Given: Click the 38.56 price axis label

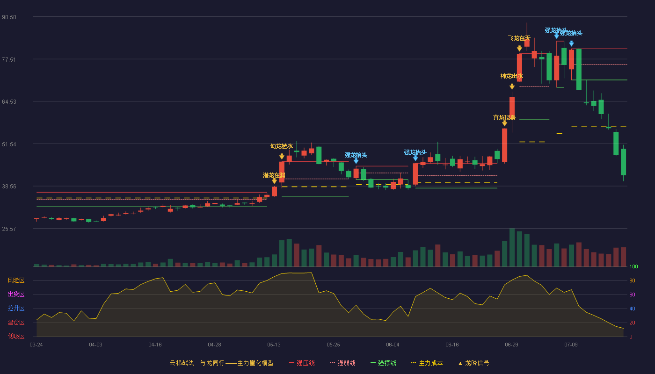Looking at the screenshot, I should click(x=9, y=186).
